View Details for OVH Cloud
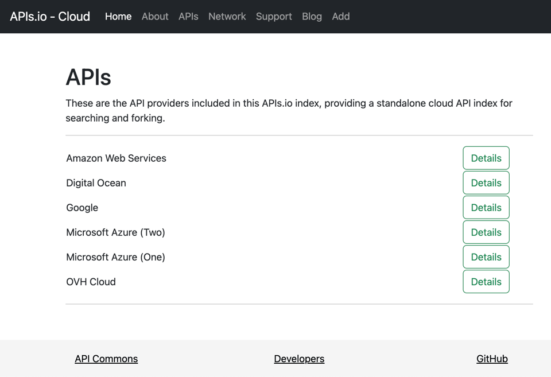This screenshot has height=377, width=551. (486, 282)
